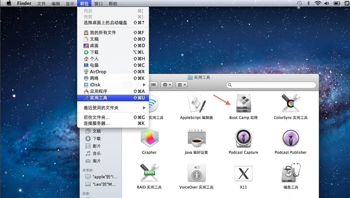Open the X11 application icon
Image resolution: width=350 pixels, height=198 pixels.
[x=243, y=173]
